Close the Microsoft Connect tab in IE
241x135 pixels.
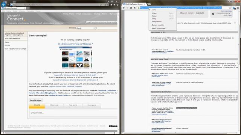click(24, 8)
